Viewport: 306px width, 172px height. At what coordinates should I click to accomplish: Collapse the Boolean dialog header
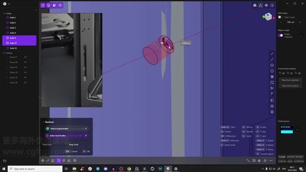pyautogui.click(x=44, y=122)
